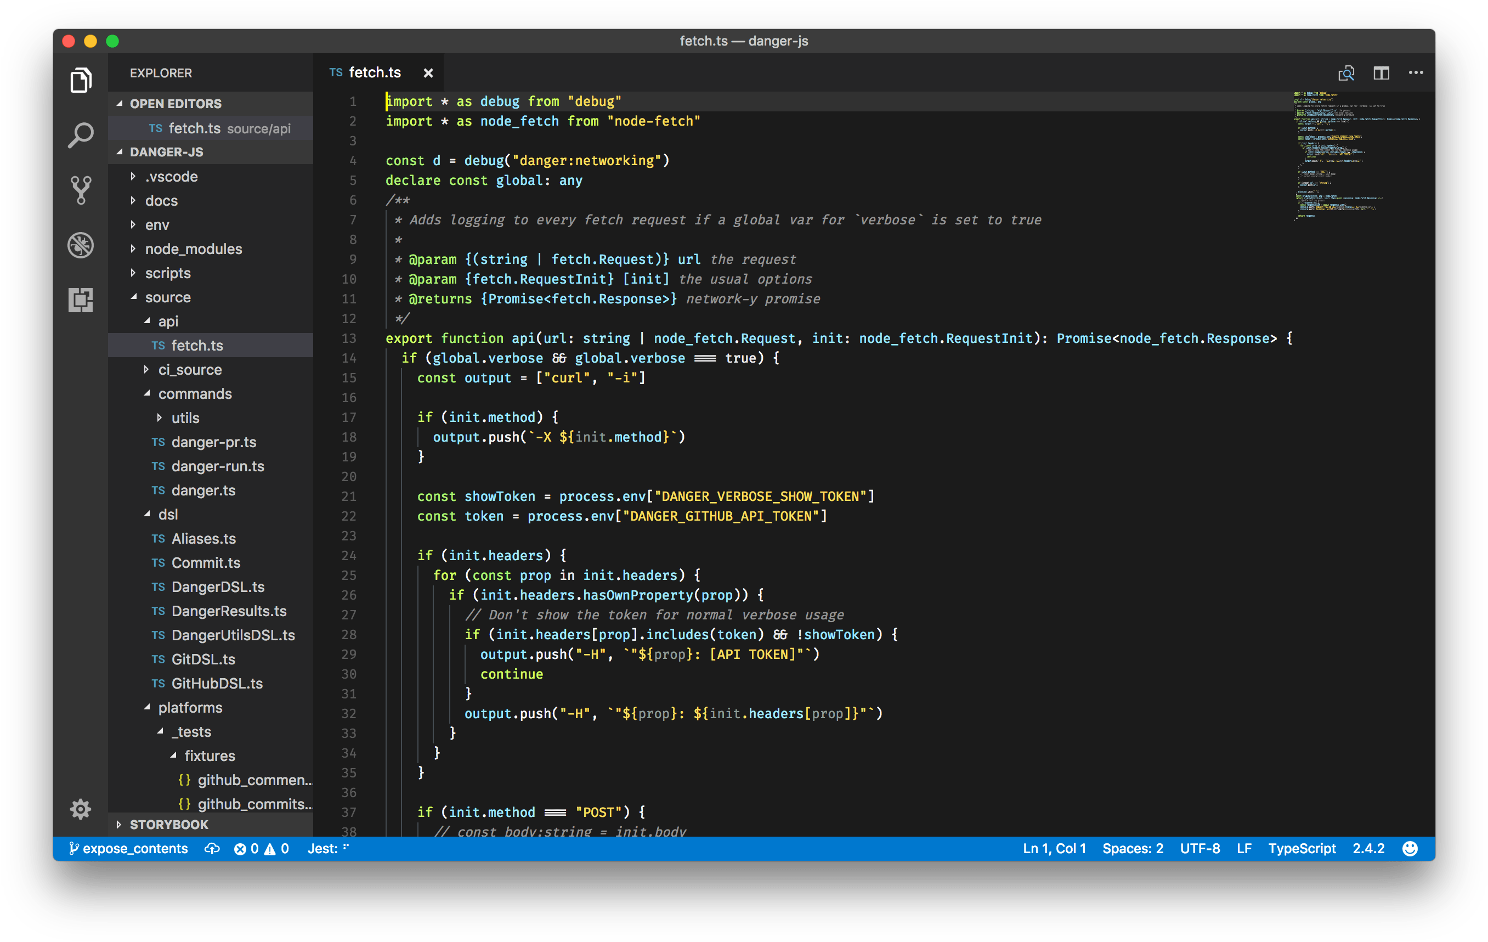
Task: Open DangerUtilsDSL.ts file
Action: [x=211, y=634]
